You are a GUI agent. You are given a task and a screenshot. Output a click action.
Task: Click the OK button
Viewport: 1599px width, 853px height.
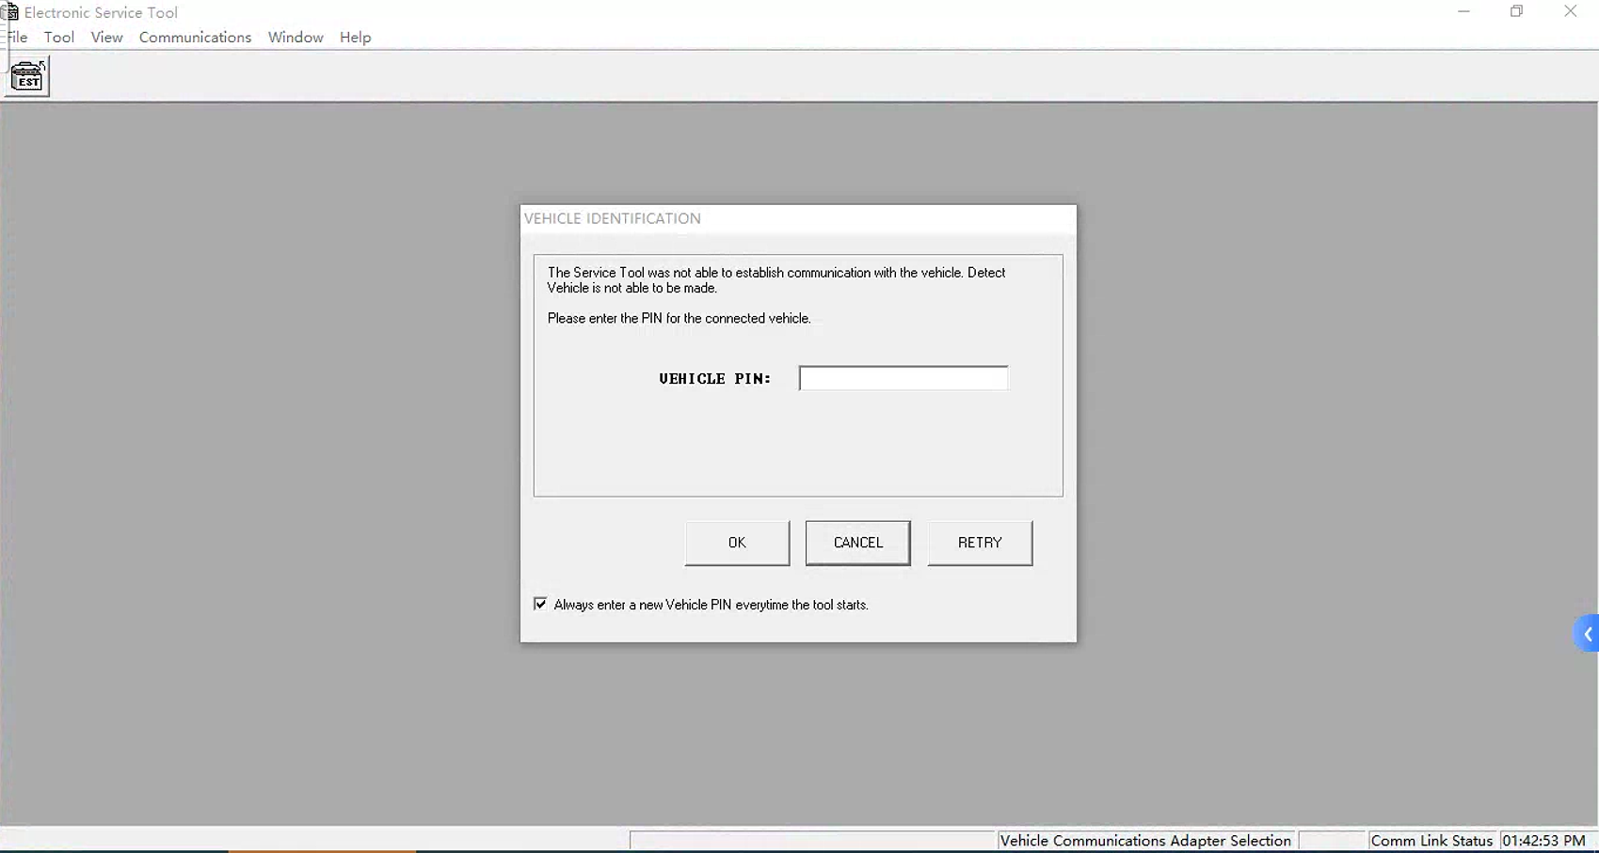736,543
